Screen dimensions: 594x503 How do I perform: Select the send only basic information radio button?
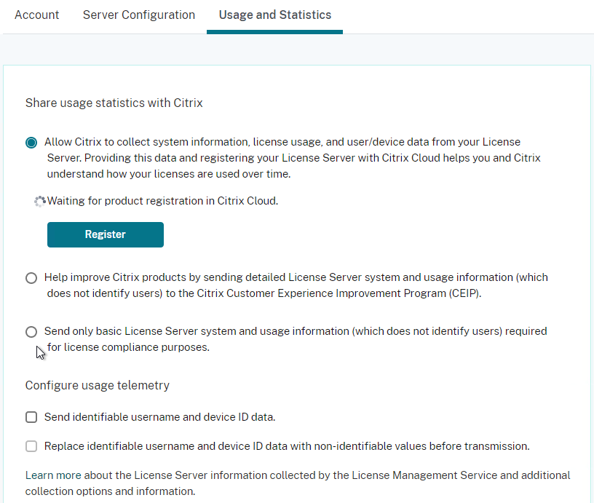[31, 332]
